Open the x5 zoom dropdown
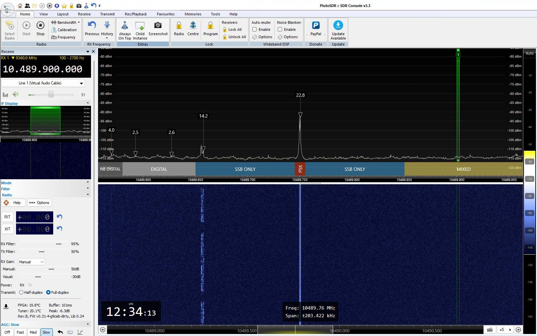 [x=505, y=330]
